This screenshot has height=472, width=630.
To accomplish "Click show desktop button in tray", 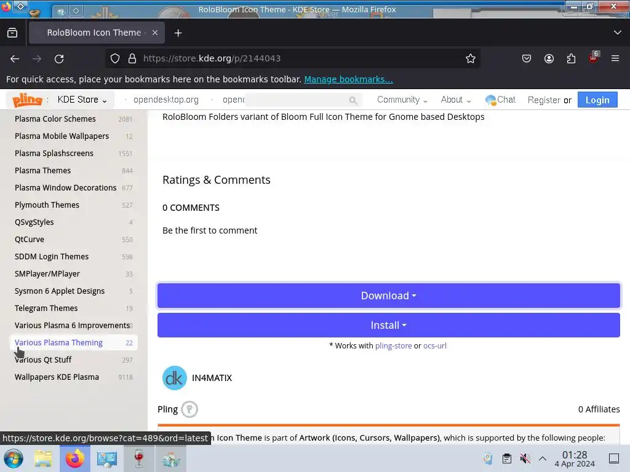I will [614, 458].
